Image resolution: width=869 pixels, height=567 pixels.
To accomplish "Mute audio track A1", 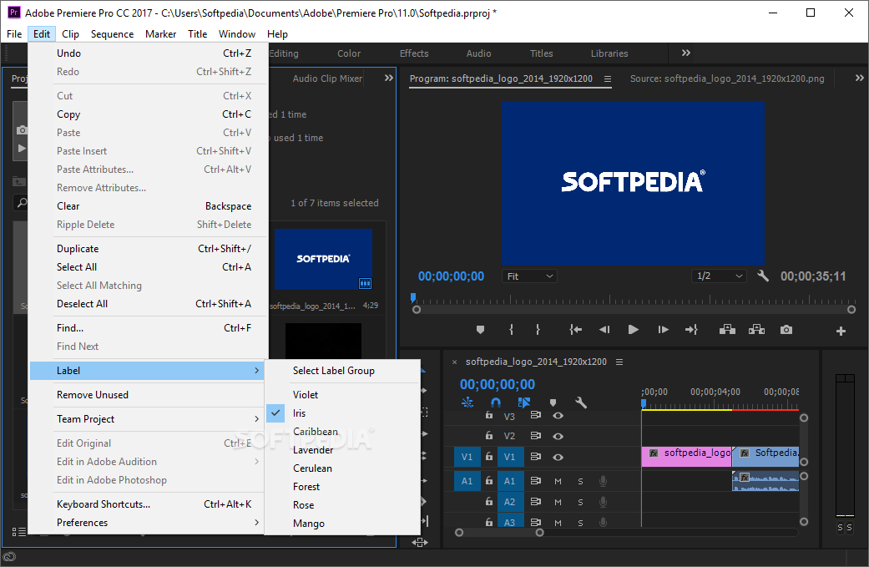I will 558,481.
